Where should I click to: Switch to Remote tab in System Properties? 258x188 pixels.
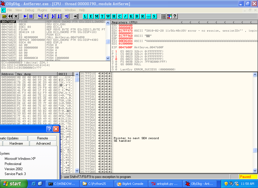tap(42, 138)
